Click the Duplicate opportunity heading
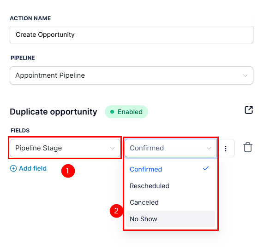The image size is (264, 247). click(x=54, y=112)
